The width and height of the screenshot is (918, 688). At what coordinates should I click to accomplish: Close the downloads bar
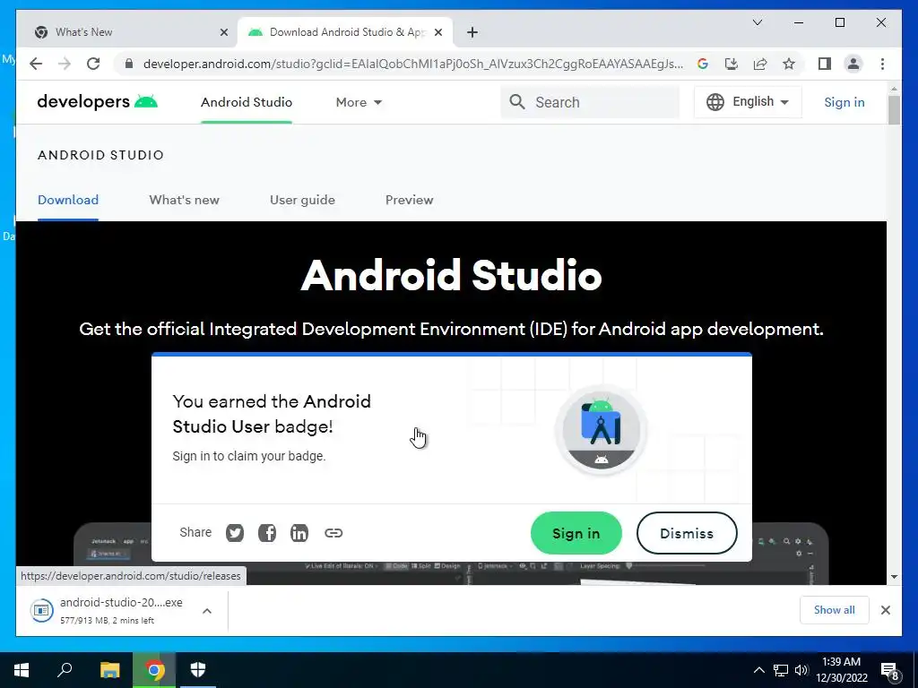tap(885, 610)
